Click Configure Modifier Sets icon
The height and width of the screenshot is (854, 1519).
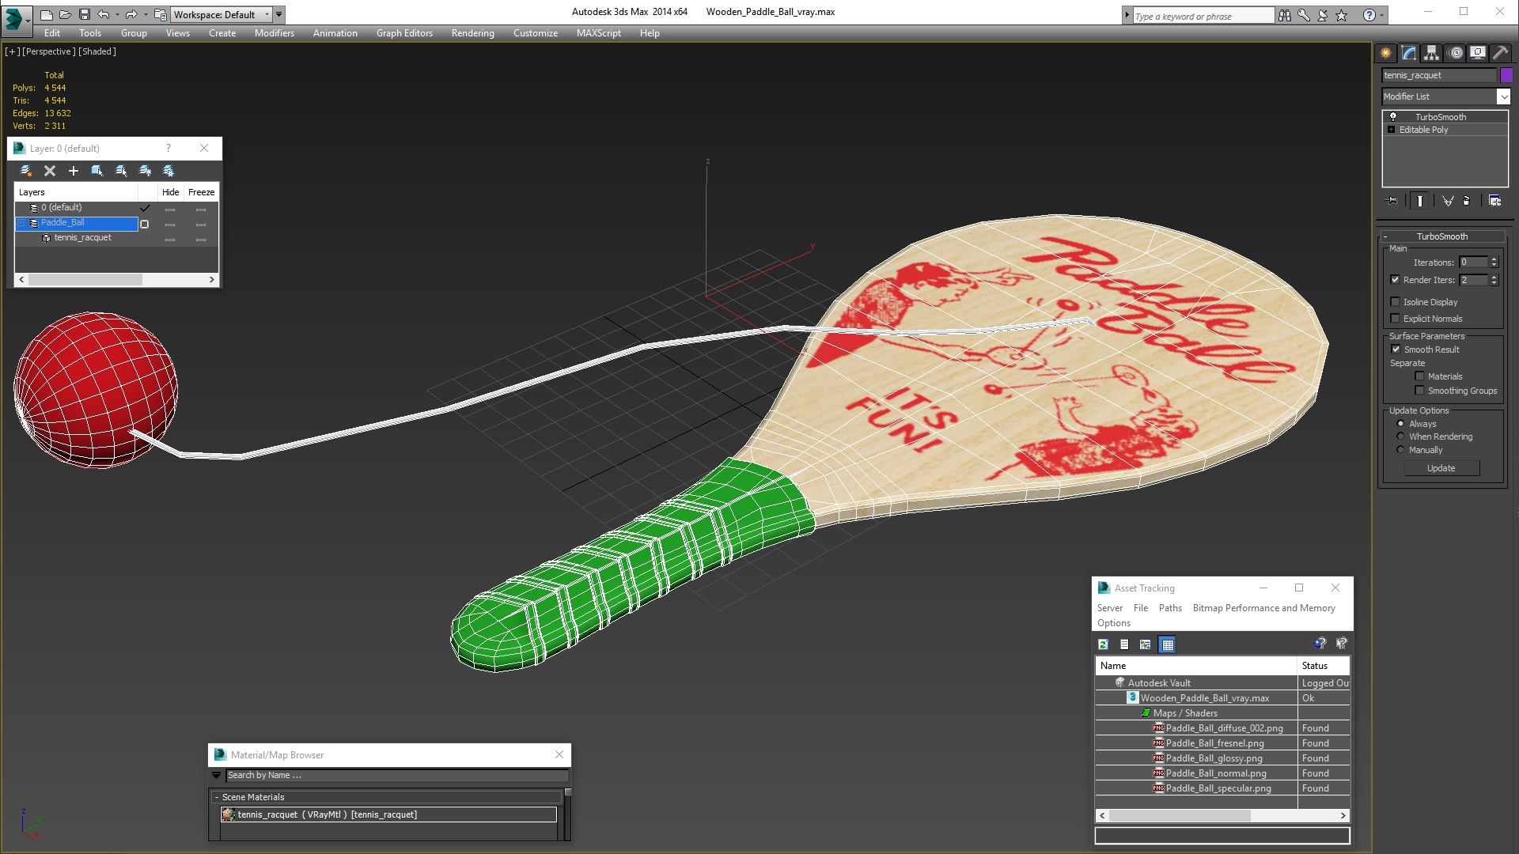(1494, 201)
